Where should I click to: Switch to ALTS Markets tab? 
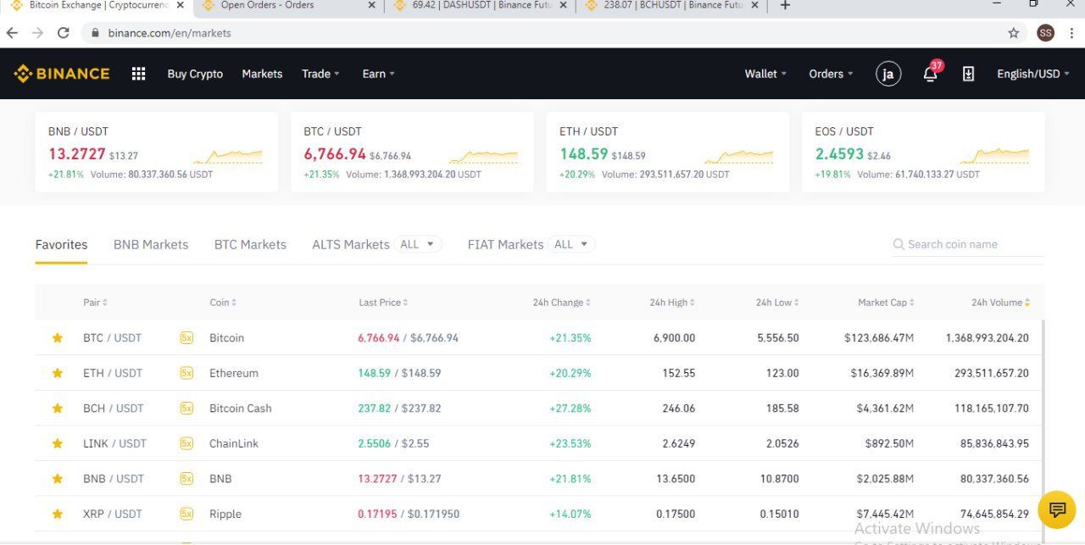351,244
